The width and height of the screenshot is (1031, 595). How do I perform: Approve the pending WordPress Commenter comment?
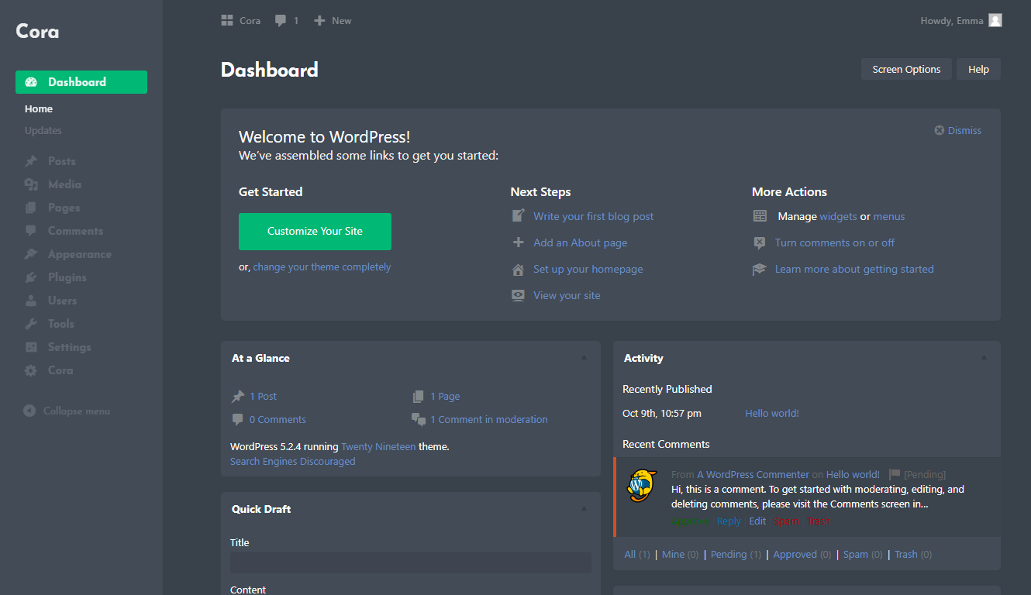(690, 521)
